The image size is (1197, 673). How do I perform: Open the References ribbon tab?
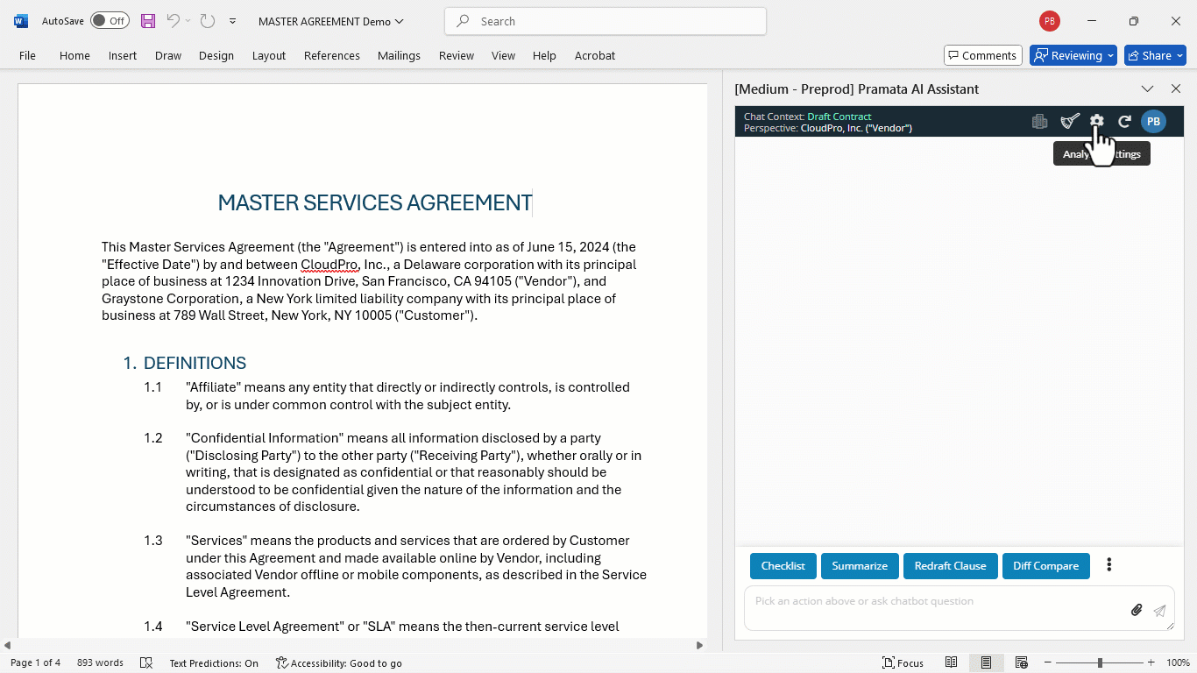(332, 55)
